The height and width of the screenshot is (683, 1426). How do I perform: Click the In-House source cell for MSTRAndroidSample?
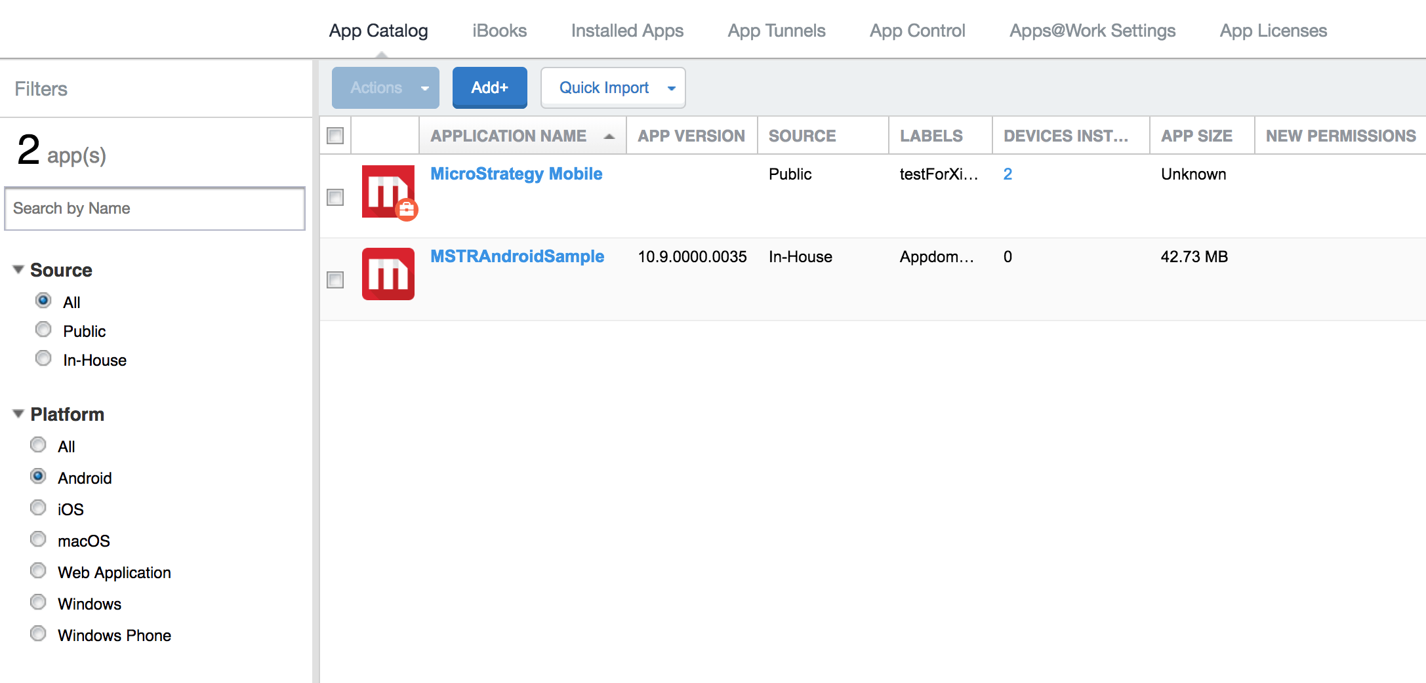click(800, 256)
